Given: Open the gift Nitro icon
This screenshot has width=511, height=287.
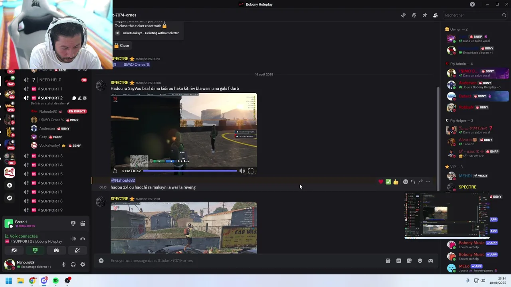Looking at the screenshot, I should (x=388, y=261).
